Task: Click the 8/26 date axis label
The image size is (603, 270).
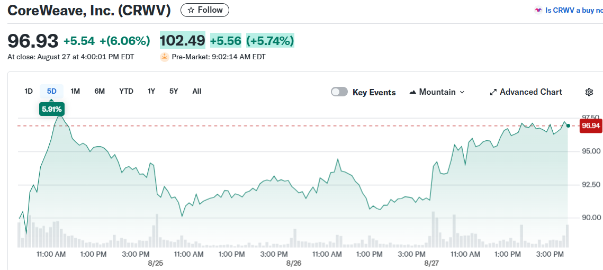Action: [x=294, y=264]
